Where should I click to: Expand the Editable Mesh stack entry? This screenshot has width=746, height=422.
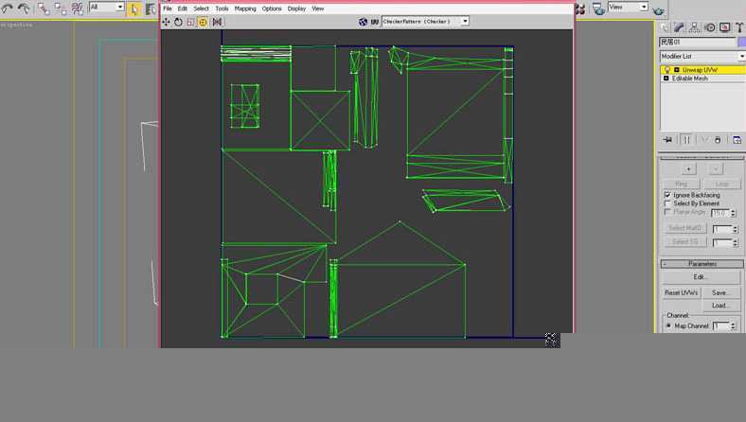click(666, 79)
